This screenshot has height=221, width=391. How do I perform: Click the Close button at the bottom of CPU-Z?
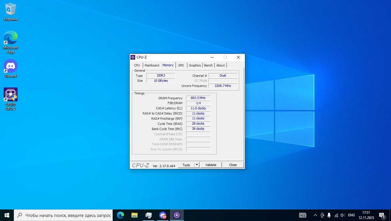point(233,165)
